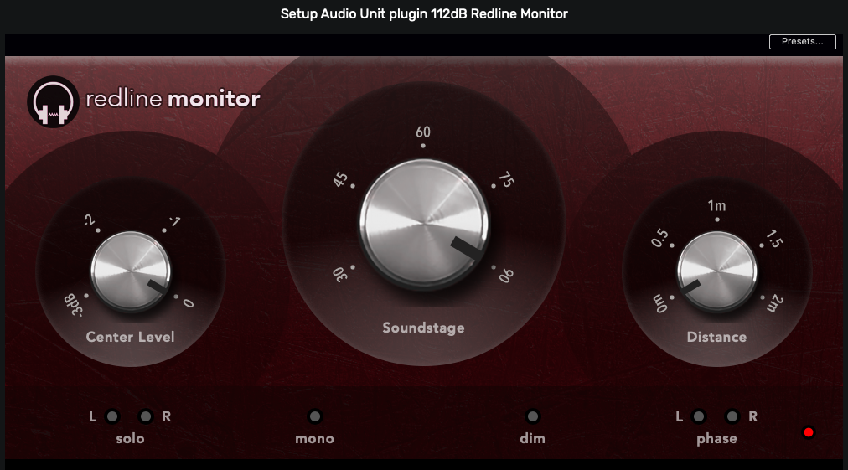848x470 pixels.
Task: Toggle the solo R button
Action: 146,416
